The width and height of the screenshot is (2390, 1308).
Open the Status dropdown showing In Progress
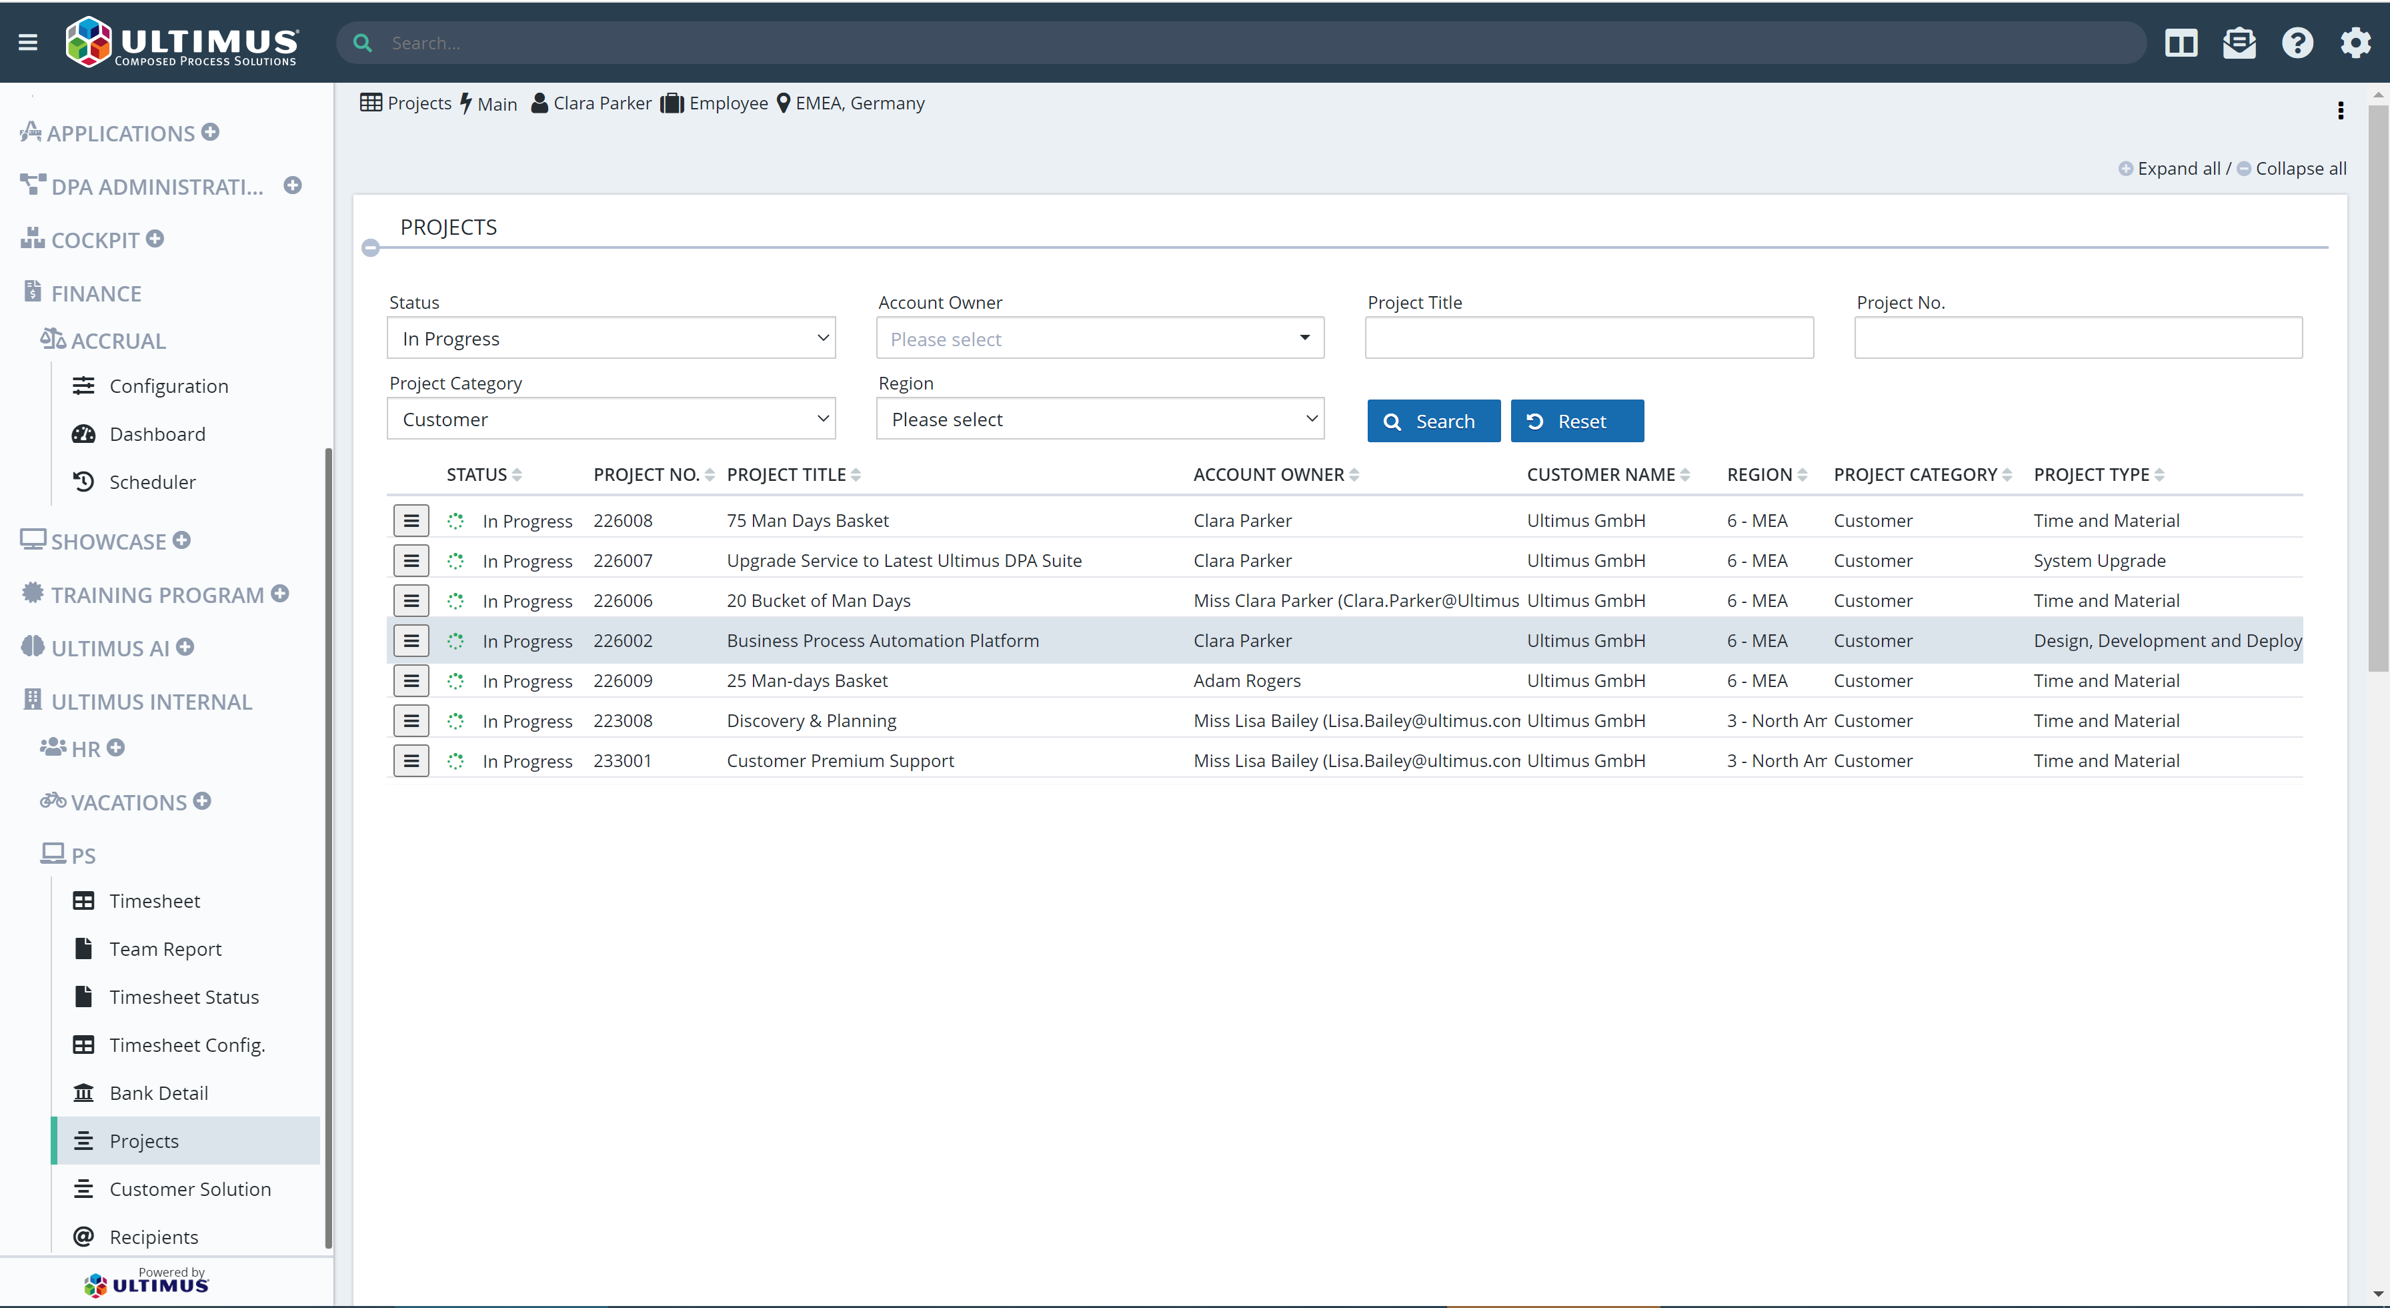[610, 339]
